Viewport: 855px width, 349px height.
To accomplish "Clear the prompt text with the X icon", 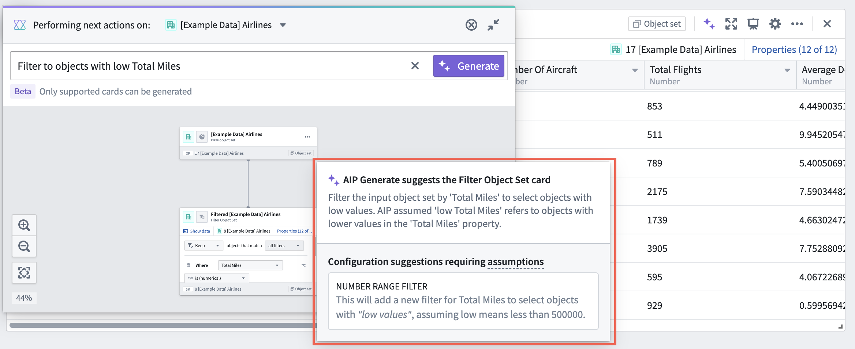I will point(415,66).
